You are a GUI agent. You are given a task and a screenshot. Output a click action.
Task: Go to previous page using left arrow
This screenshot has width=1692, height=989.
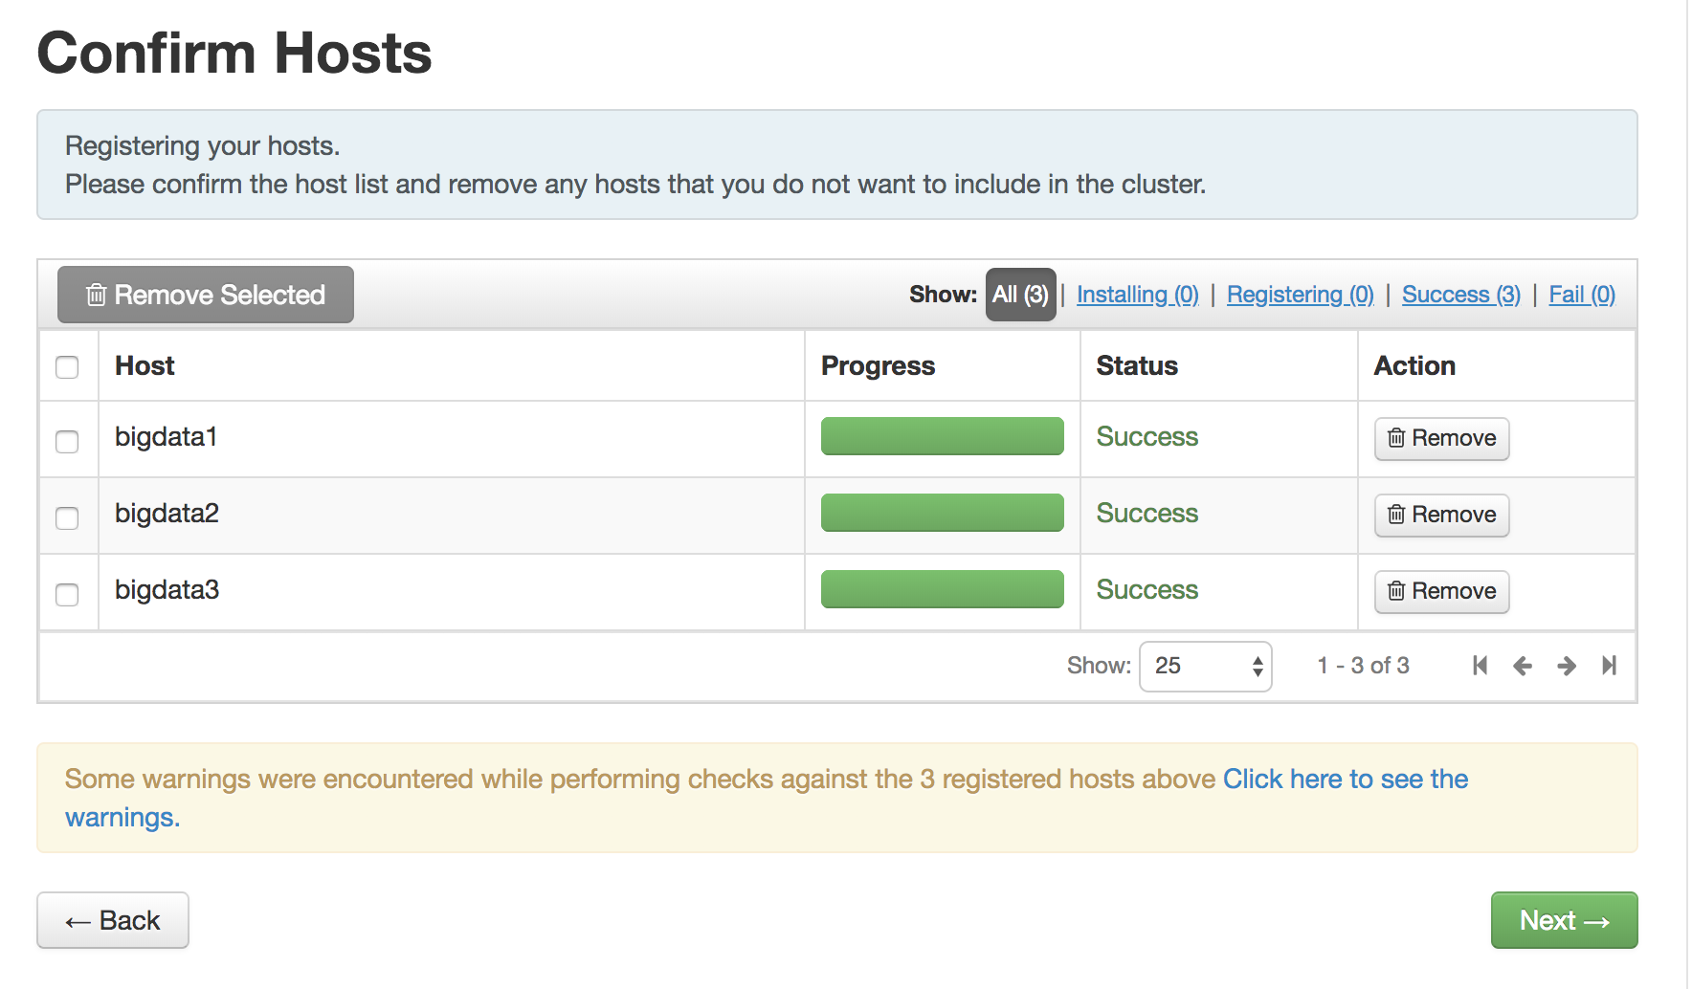(1523, 666)
